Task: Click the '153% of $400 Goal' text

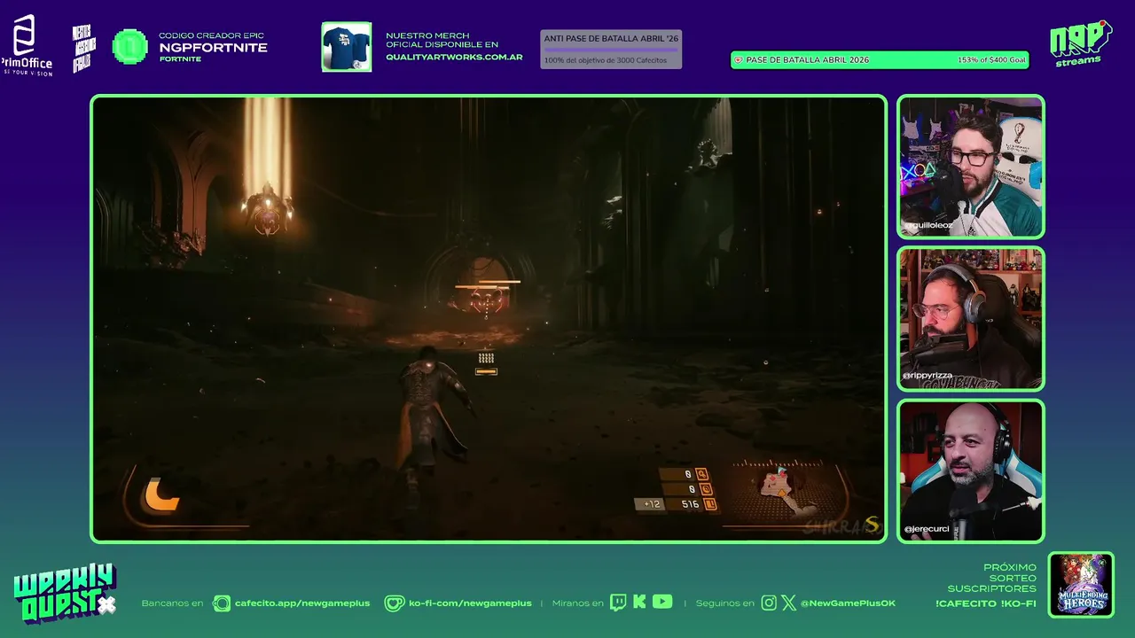Action: point(991,60)
